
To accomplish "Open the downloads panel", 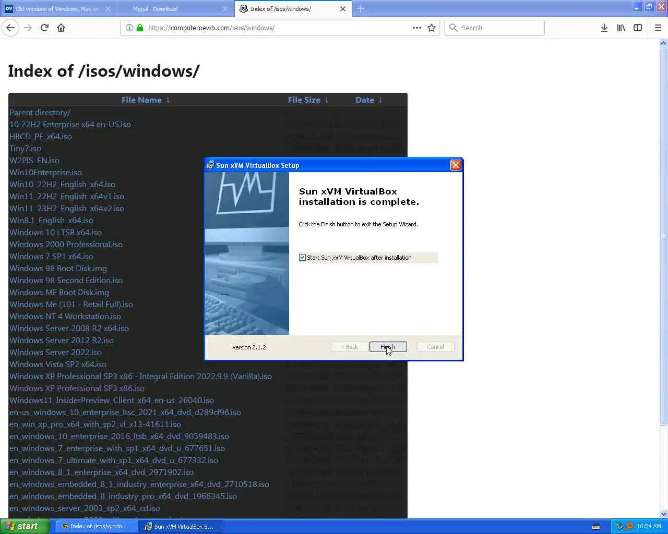I will 604,28.
